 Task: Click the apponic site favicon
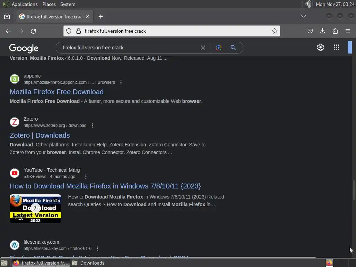click(15, 79)
